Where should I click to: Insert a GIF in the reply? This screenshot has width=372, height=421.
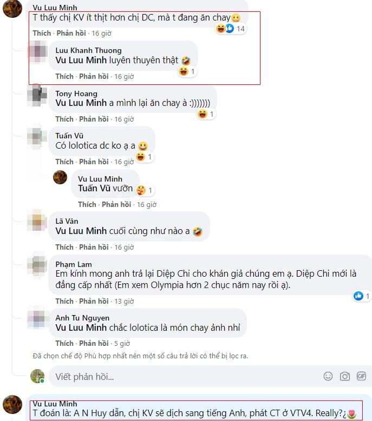coord(361,376)
